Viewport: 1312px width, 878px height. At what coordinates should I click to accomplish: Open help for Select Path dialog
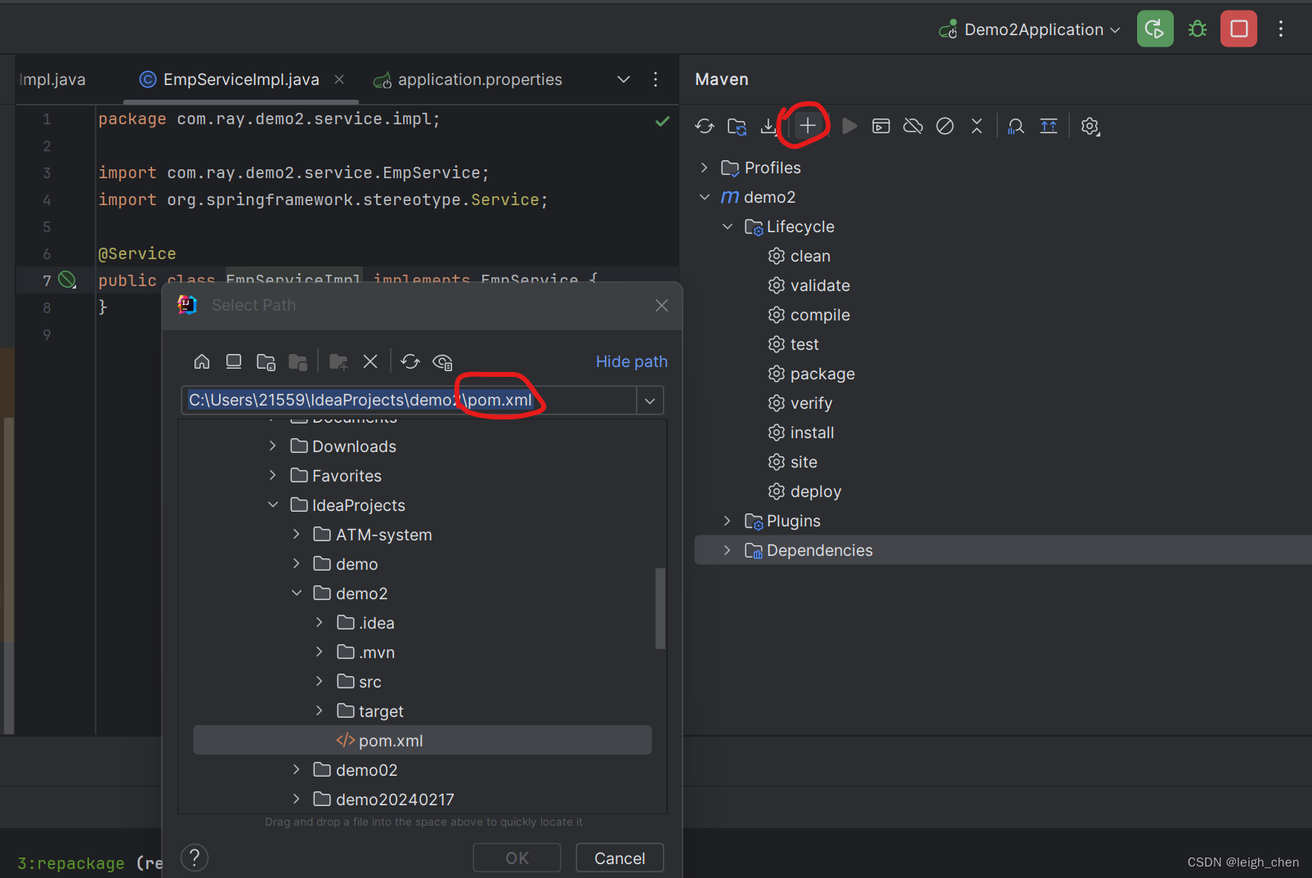click(x=195, y=858)
